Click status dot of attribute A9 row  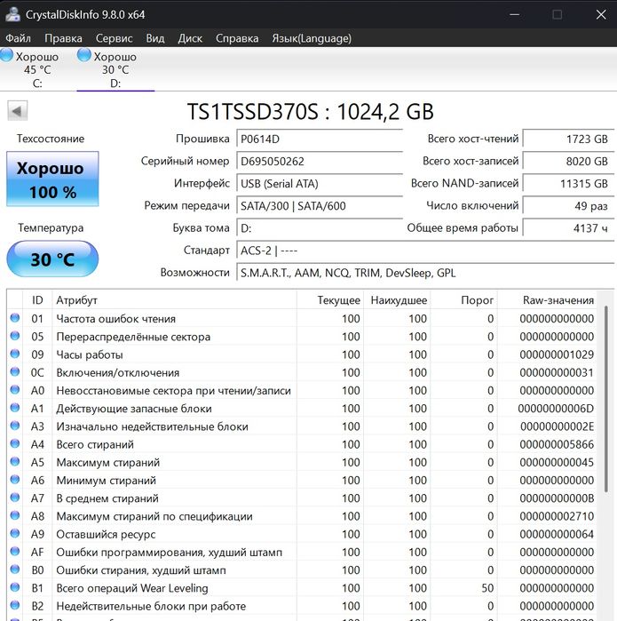(x=15, y=533)
